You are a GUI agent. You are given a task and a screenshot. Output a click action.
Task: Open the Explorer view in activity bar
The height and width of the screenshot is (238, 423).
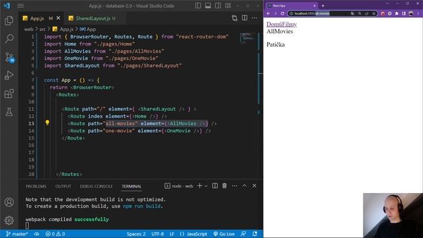(x=9, y=20)
